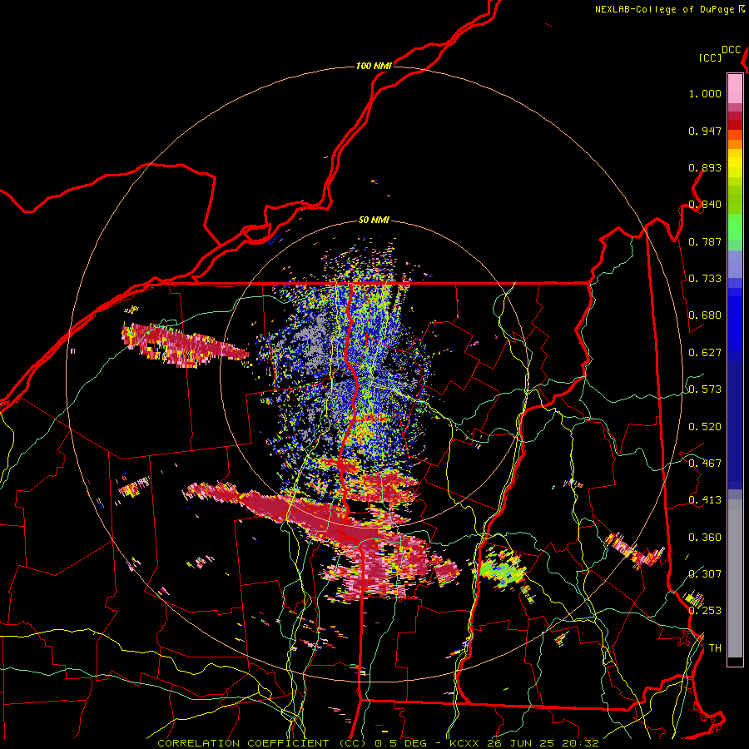Click the 0.840 scale value
This screenshot has width=749, height=749.
(705, 205)
